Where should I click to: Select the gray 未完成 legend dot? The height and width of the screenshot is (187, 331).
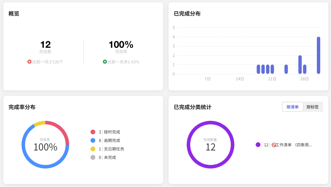coord(93,158)
